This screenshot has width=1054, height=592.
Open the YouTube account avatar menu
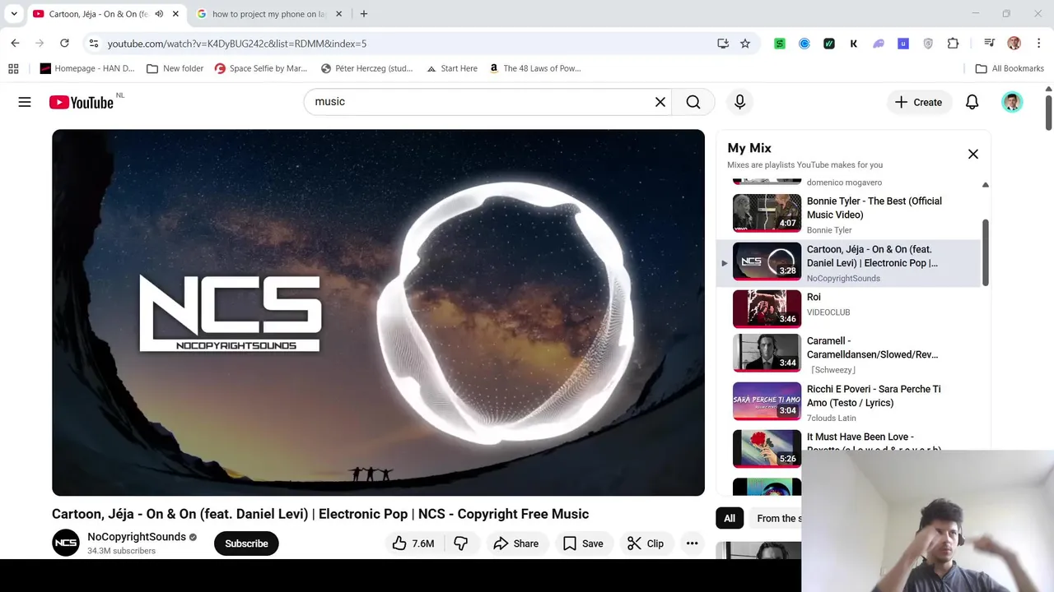(1012, 102)
